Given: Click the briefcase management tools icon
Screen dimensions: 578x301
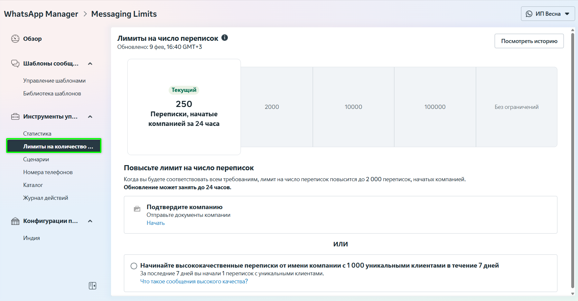Looking at the screenshot, I should click(x=15, y=117).
